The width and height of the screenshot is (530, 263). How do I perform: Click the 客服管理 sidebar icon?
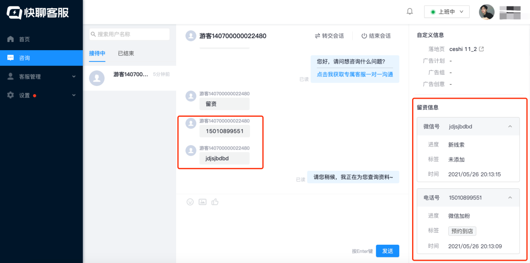[10, 76]
